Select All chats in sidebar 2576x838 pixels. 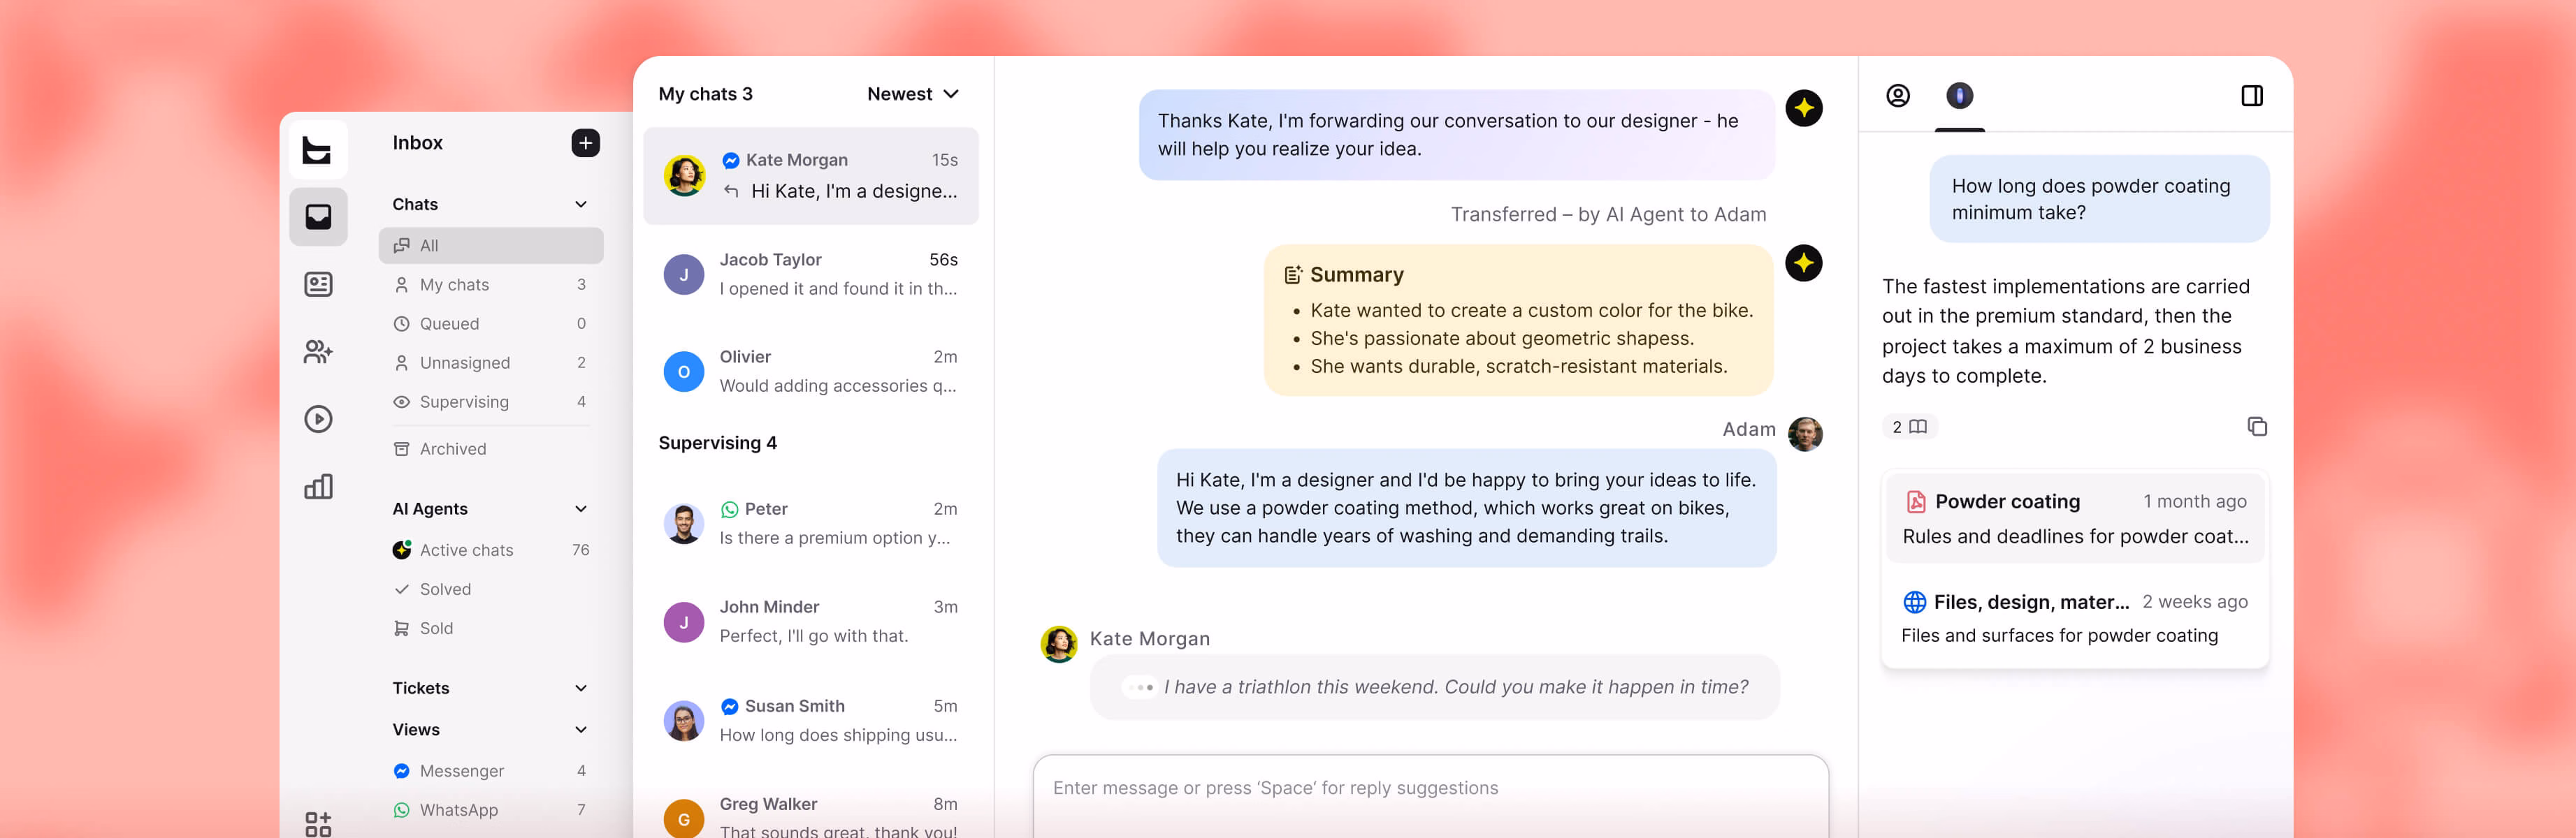pos(491,246)
